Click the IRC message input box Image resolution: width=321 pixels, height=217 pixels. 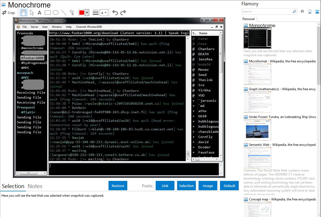click(134, 169)
